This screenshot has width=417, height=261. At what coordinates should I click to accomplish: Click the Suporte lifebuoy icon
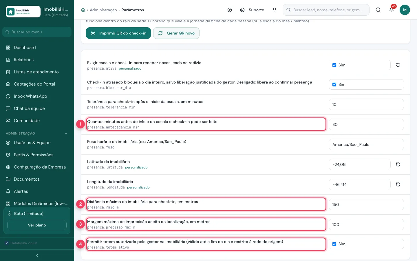(242, 10)
